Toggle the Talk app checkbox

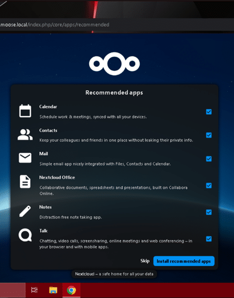point(209,238)
